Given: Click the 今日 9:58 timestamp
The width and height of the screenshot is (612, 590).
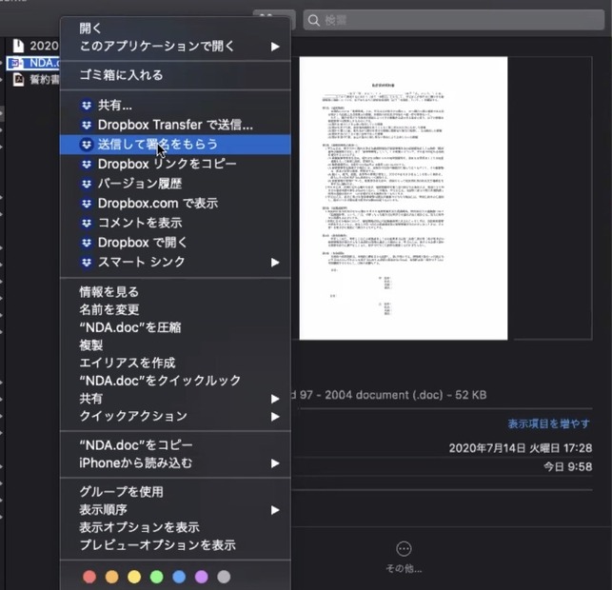Looking at the screenshot, I should click(567, 466).
